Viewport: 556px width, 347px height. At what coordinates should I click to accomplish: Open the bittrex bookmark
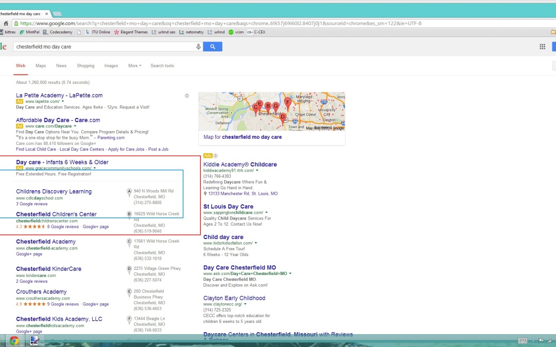tap(8, 32)
